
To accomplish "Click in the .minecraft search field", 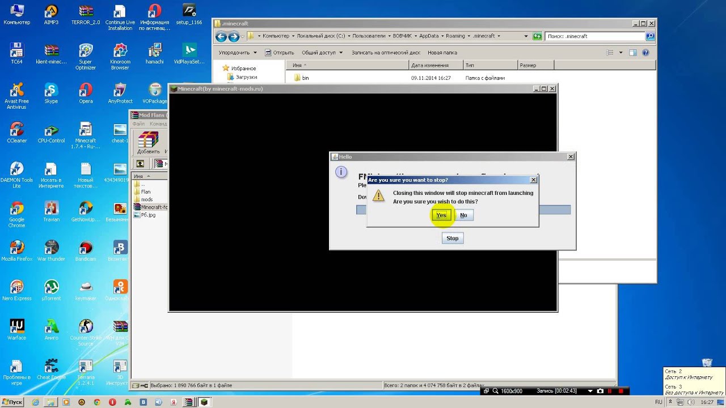I will tap(595, 36).
